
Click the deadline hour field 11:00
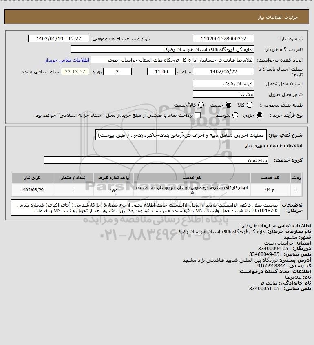[161, 71]
